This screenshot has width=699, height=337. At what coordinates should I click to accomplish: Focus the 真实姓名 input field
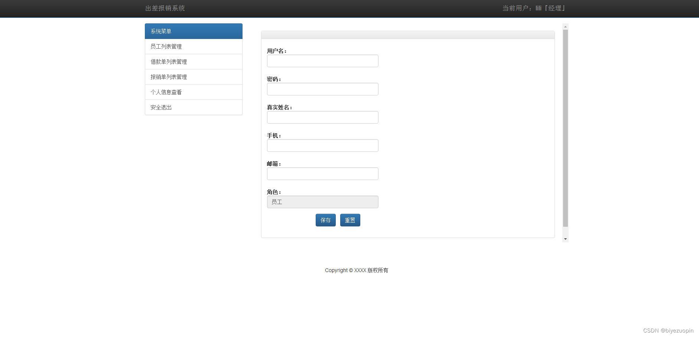(322, 117)
